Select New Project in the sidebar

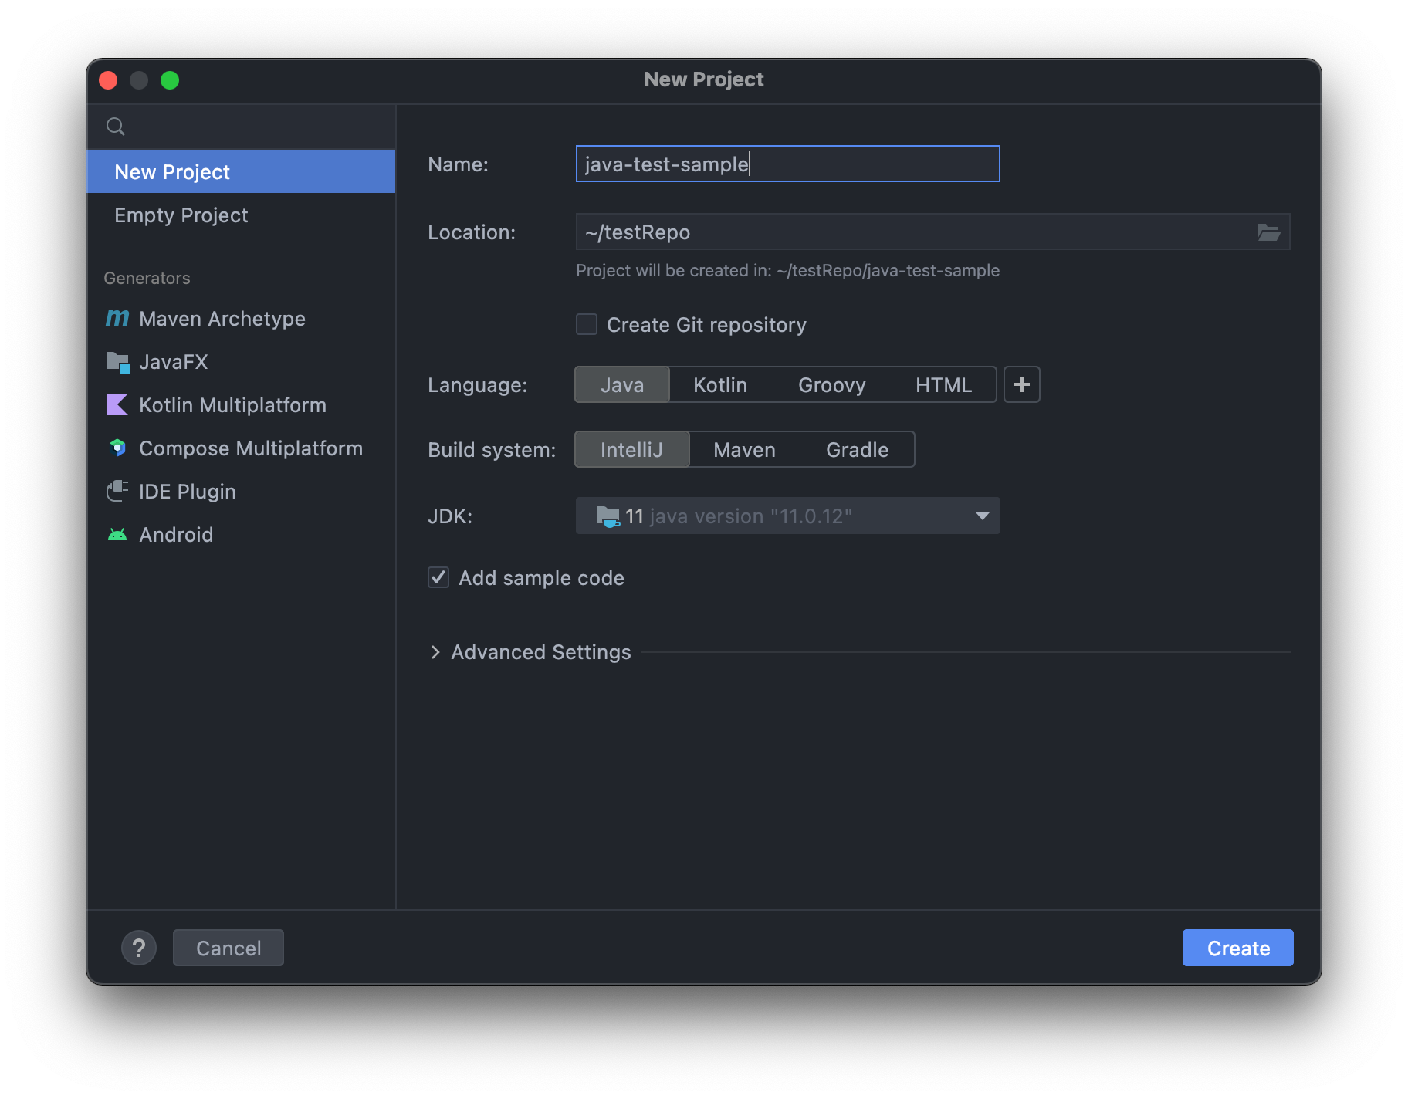click(241, 171)
